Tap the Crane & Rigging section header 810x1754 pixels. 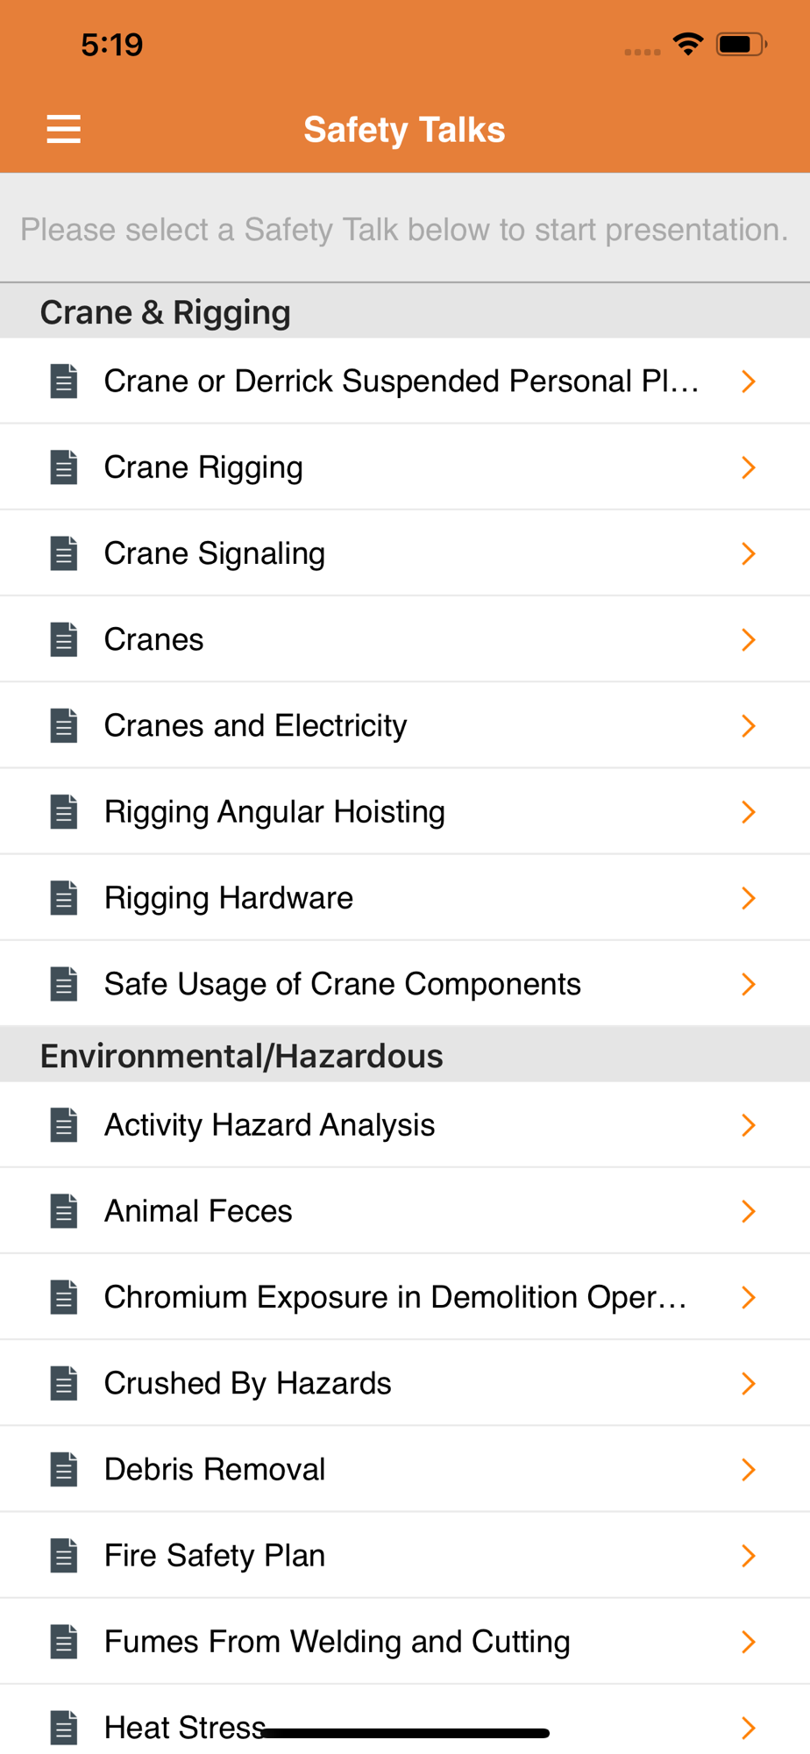click(166, 312)
